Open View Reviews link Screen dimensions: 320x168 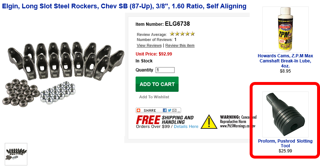[x=149, y=45]
